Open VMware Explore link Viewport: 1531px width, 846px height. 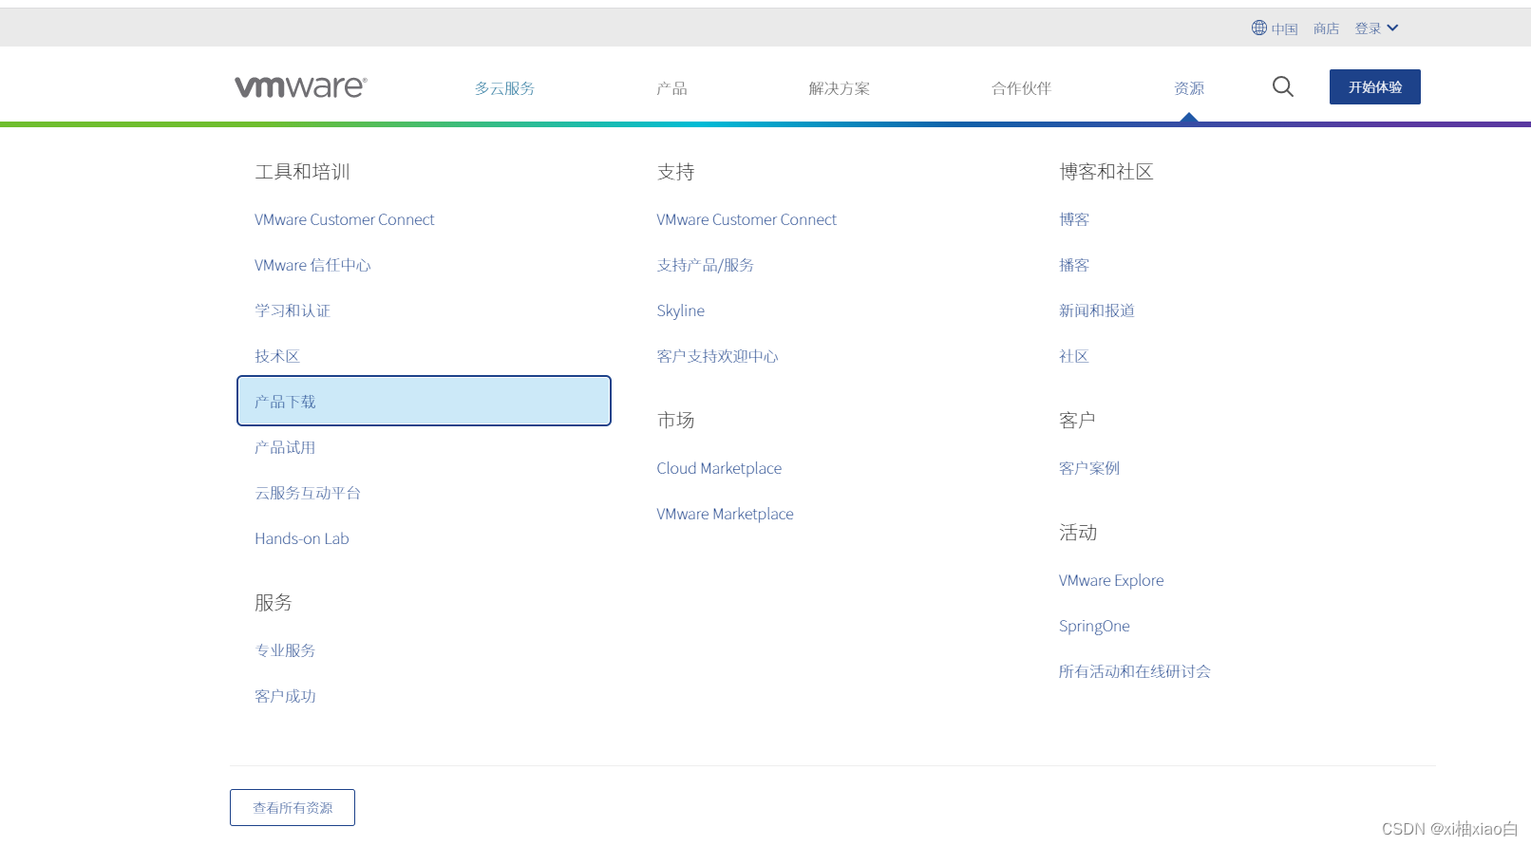(1111, 580)
